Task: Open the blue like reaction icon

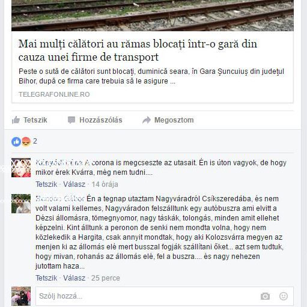Action: point(16,142)
